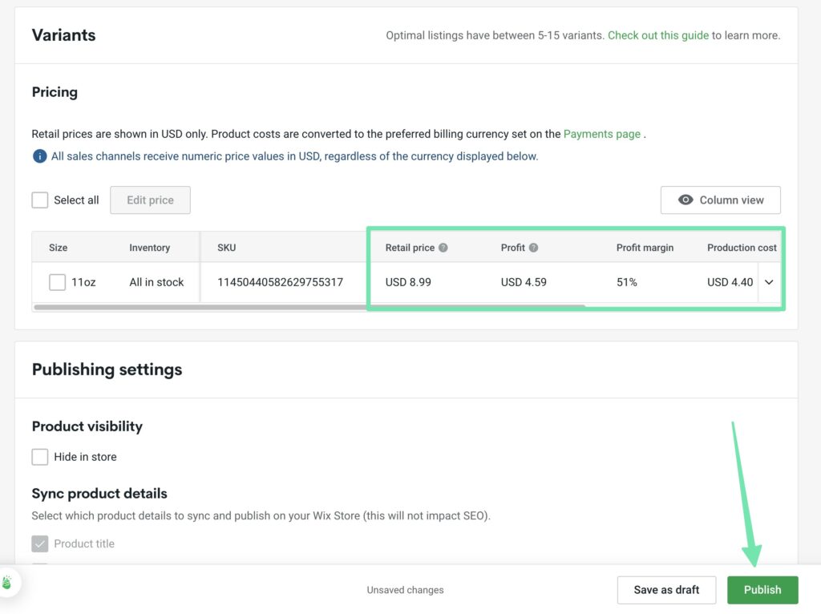The image size is (821, 614).
Task: Open the green chat widget icon
Action: (7, 583)
